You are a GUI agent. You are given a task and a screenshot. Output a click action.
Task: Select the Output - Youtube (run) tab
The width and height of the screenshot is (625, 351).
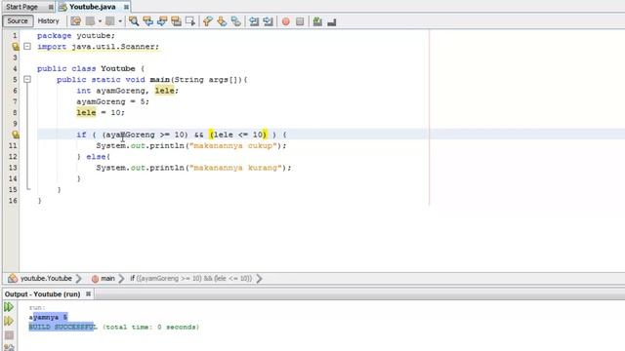(42, 294)
